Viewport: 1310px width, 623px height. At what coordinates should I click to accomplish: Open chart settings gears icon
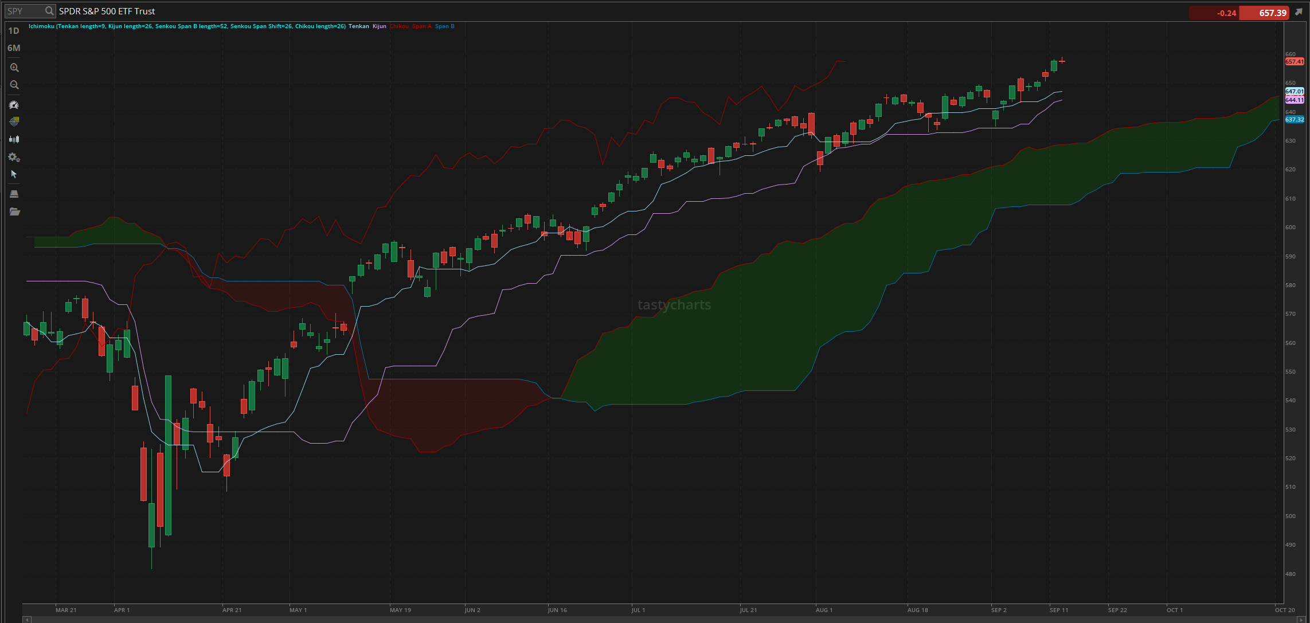[x=14, y=157]
